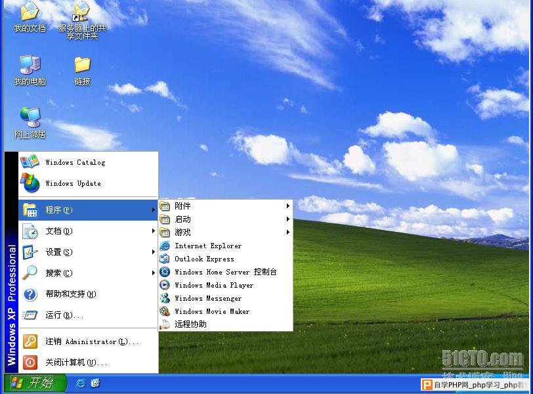Click the 程序(P) label text
Screen dimensions: 533x394
[59, 210]
